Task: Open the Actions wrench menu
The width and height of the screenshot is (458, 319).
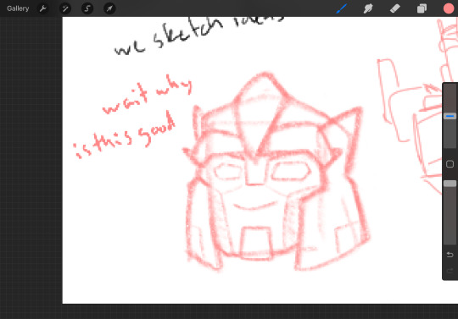Action: [42, 8]
